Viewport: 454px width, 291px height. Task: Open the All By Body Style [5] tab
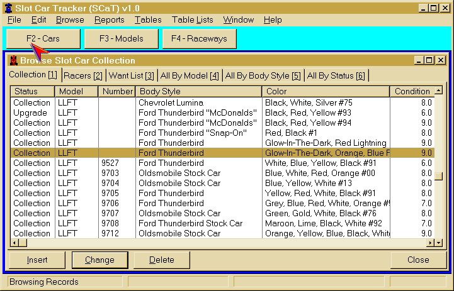point(263,76)
